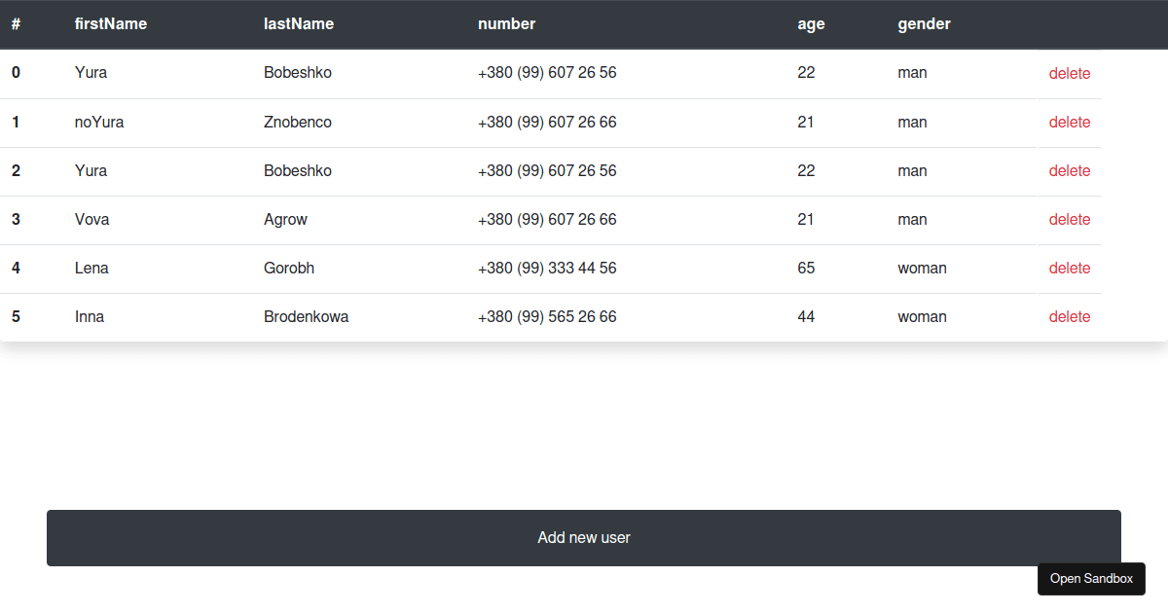The height and width of the screenshot is (613, 1168).
Task: Select the first name Lena
Action: coord(91,269)
